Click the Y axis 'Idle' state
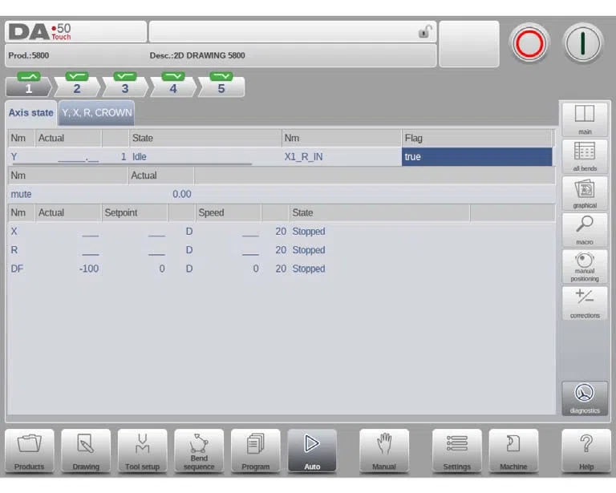The height and width of the screenshot is (493, 616). [x=139, y=156]
